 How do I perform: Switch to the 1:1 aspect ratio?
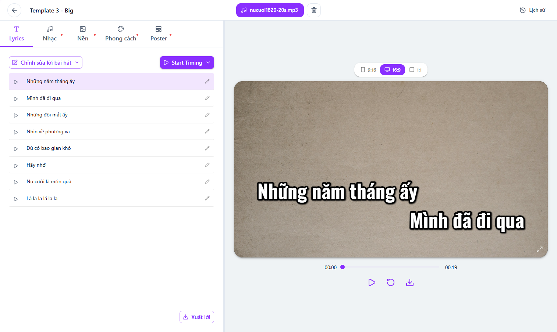(416, 70)
